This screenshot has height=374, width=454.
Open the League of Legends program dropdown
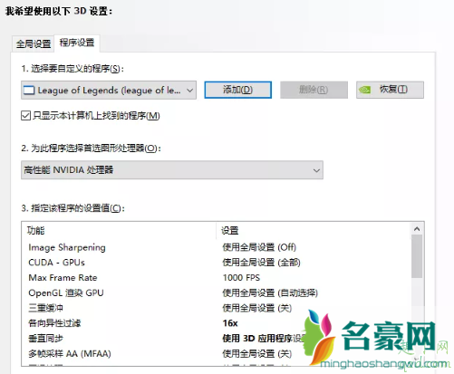(109, 90)
